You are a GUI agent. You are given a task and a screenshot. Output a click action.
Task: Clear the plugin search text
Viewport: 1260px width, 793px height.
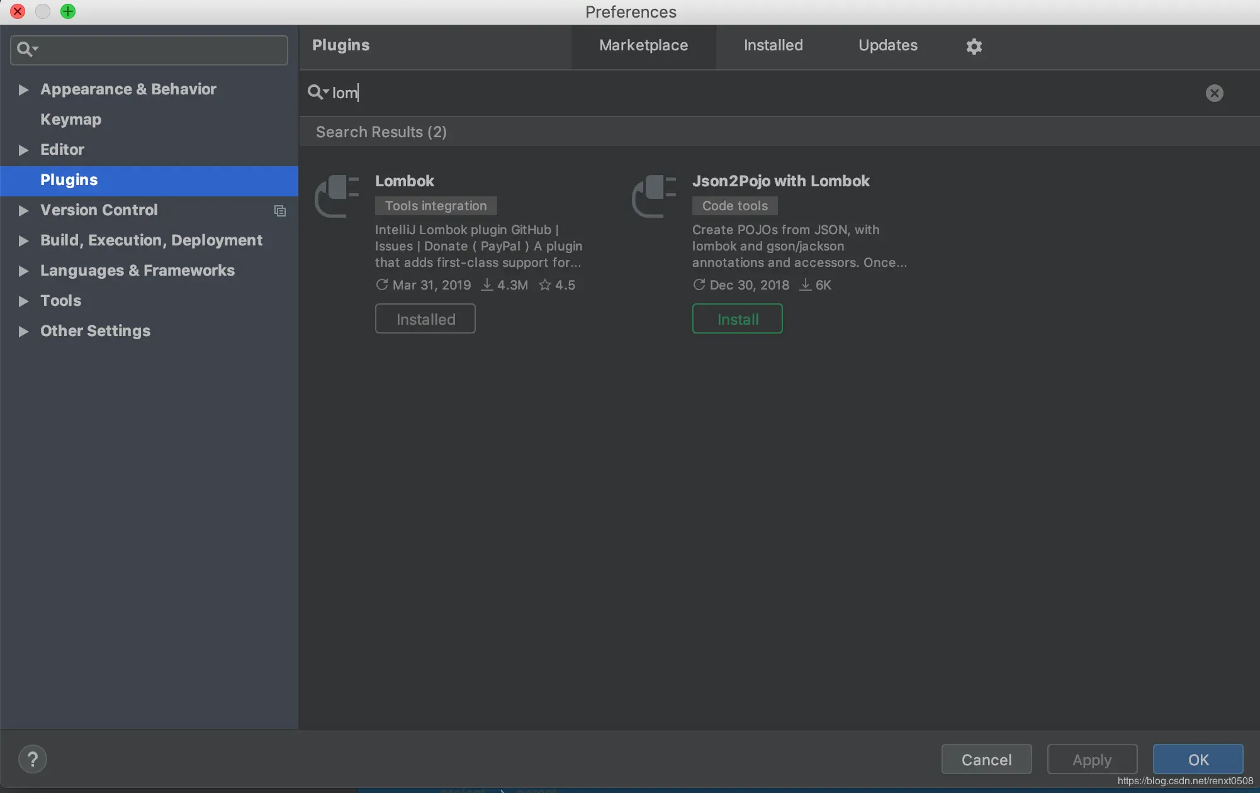[x=1214, y=93]
